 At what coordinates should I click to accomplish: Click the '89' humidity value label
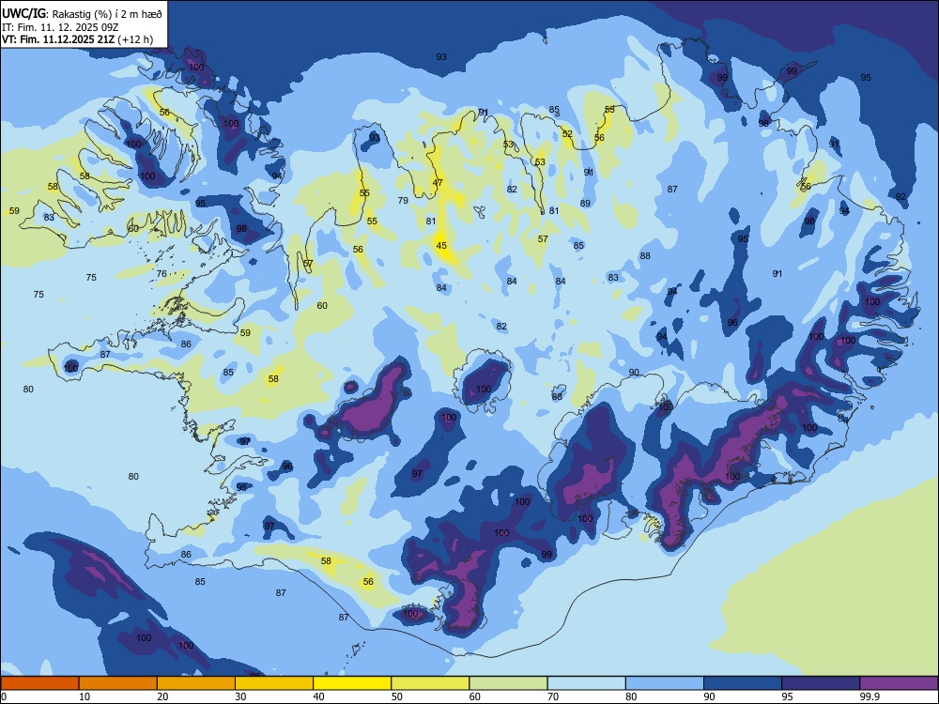(585, 203)
